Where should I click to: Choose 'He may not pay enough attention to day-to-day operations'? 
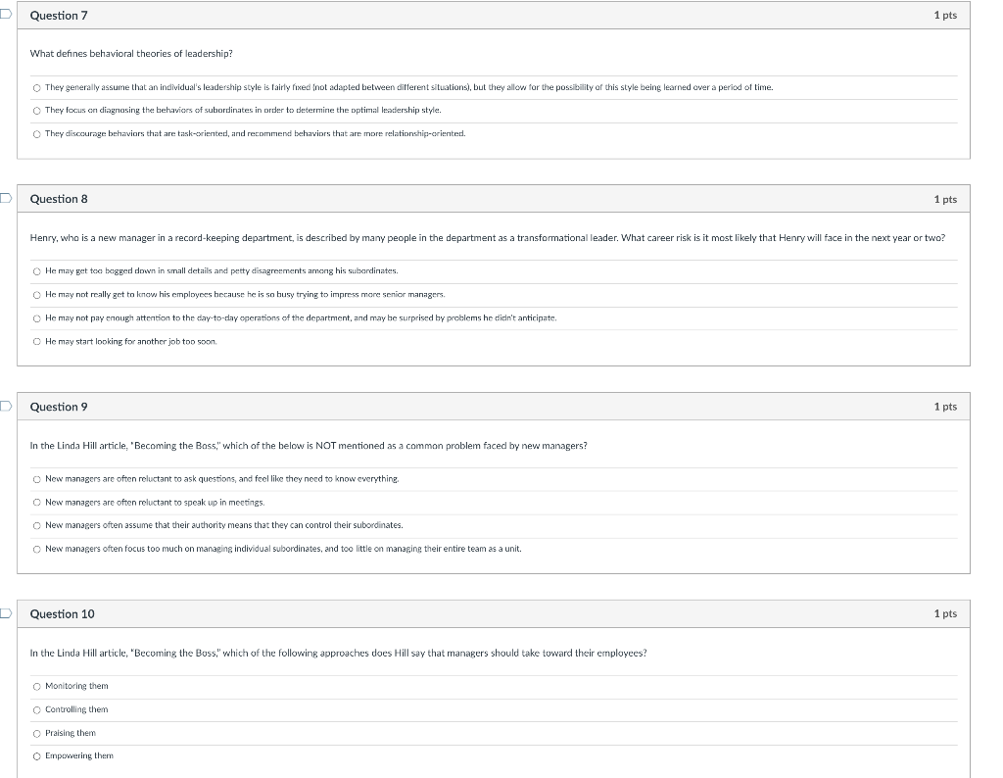36,318
